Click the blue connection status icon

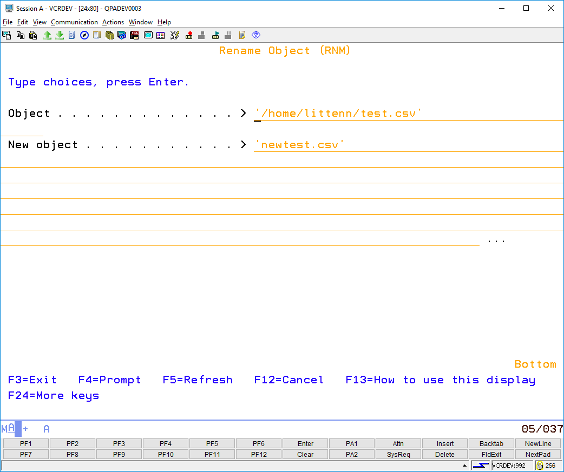tap(481, 466)
